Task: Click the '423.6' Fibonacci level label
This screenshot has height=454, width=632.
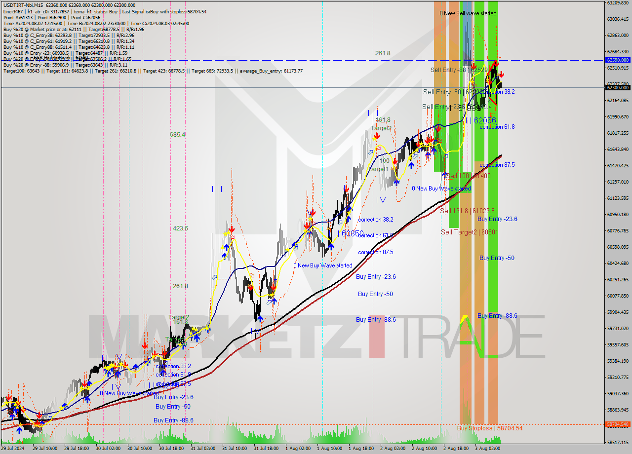Action: pyautogui.click(x=180, y=228)
